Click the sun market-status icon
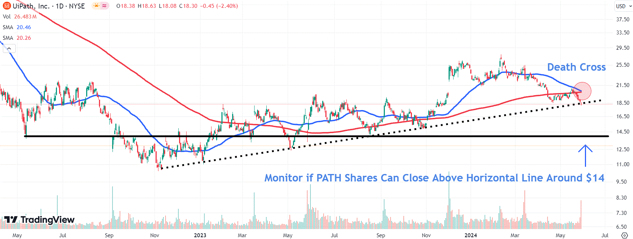 coord(96,6)
